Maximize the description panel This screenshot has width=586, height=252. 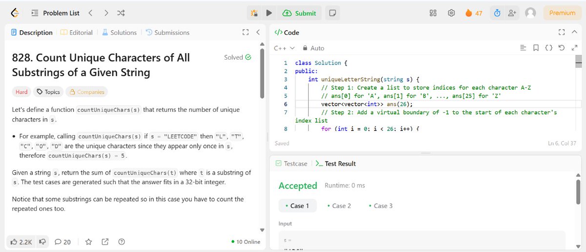coord(246,33)
